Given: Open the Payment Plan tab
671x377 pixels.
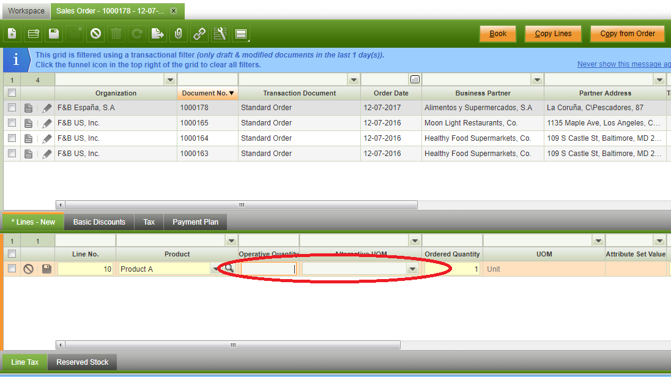Looking at the screenshot, I should [x=195, y=222].
